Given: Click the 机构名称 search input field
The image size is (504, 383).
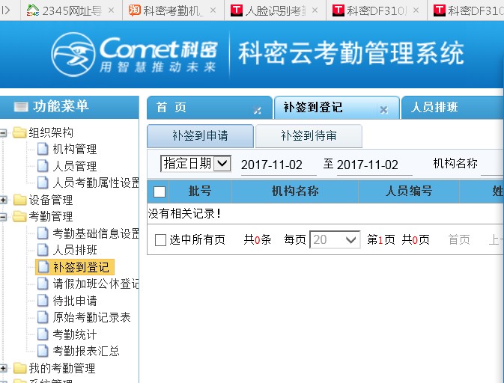Looking at the screenshot, I should (x=492, y=165).
